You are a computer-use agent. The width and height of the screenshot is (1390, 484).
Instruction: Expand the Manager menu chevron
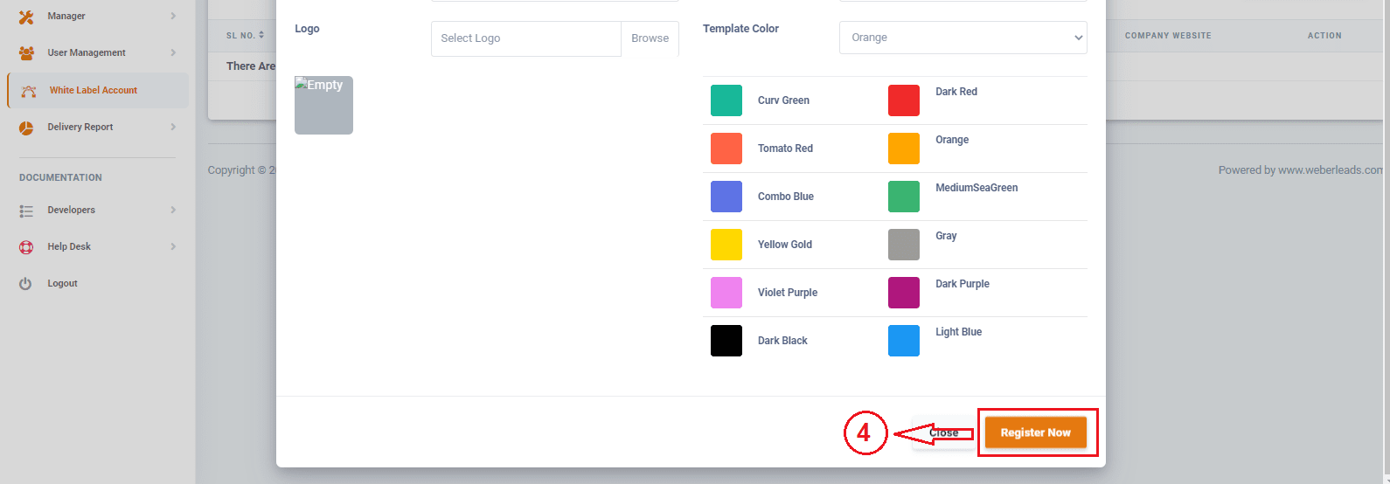pyautogui.click(x=173, y=17)
